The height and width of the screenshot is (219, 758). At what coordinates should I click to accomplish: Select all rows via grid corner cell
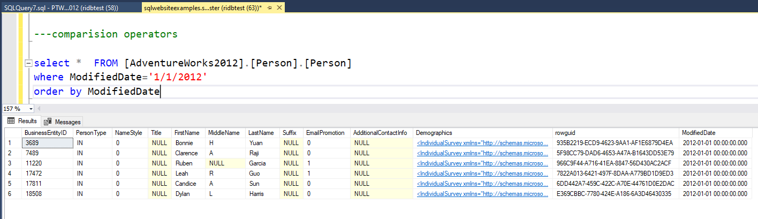(x=13, y=132)
